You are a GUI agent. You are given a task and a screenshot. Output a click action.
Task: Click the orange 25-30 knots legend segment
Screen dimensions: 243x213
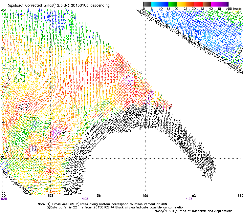point(190,4)
